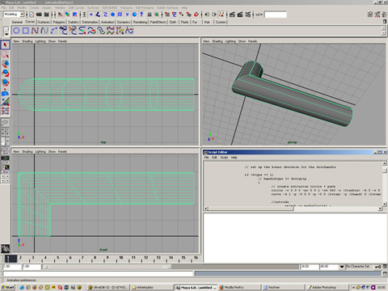This screenshot has width=388, height=291.
Task: Click the shelf trash can icon
Action: click(385, 22)
